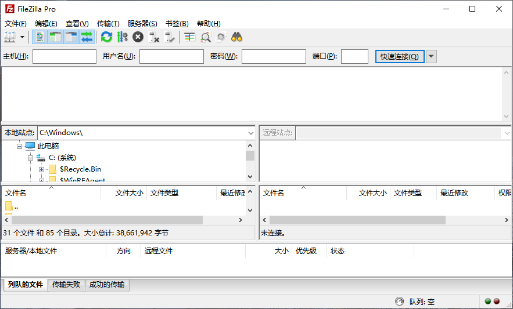
Task: Toggle processing of transfer queue
Action: tap(122, 37)
